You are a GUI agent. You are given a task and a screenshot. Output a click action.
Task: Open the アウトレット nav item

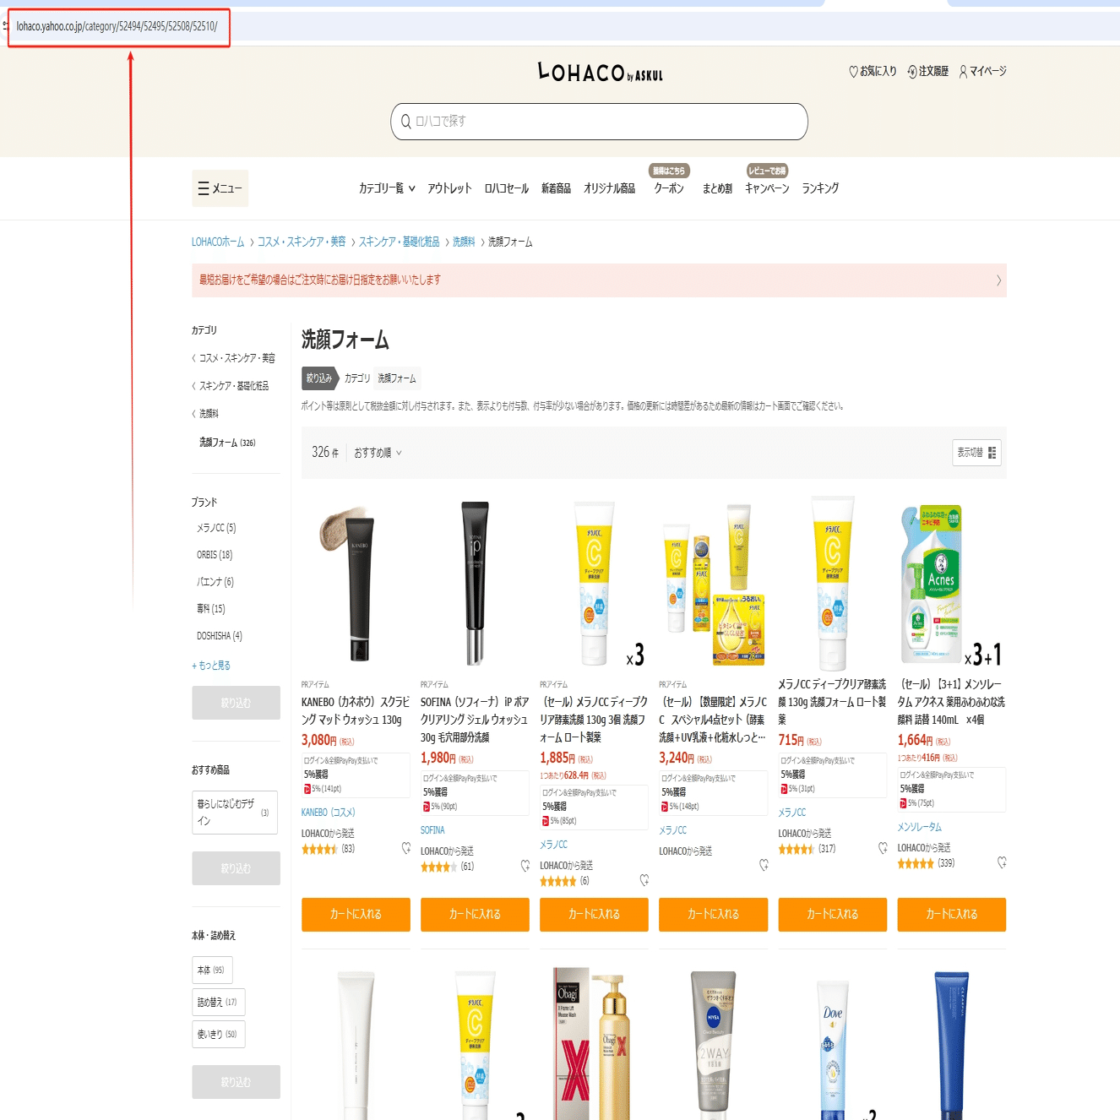point(449,188)
